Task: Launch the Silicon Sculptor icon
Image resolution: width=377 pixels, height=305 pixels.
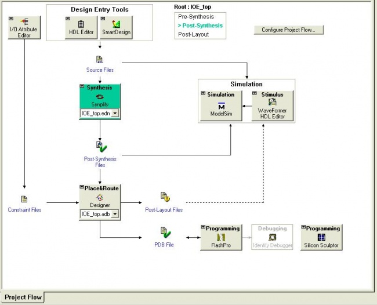Action: click(321, 238)
